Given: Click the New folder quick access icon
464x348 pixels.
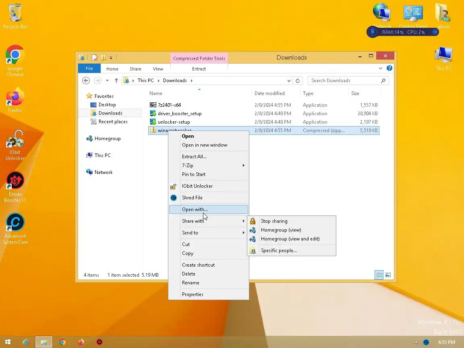Looking at the screenshot, I should (x=103, y=58).
